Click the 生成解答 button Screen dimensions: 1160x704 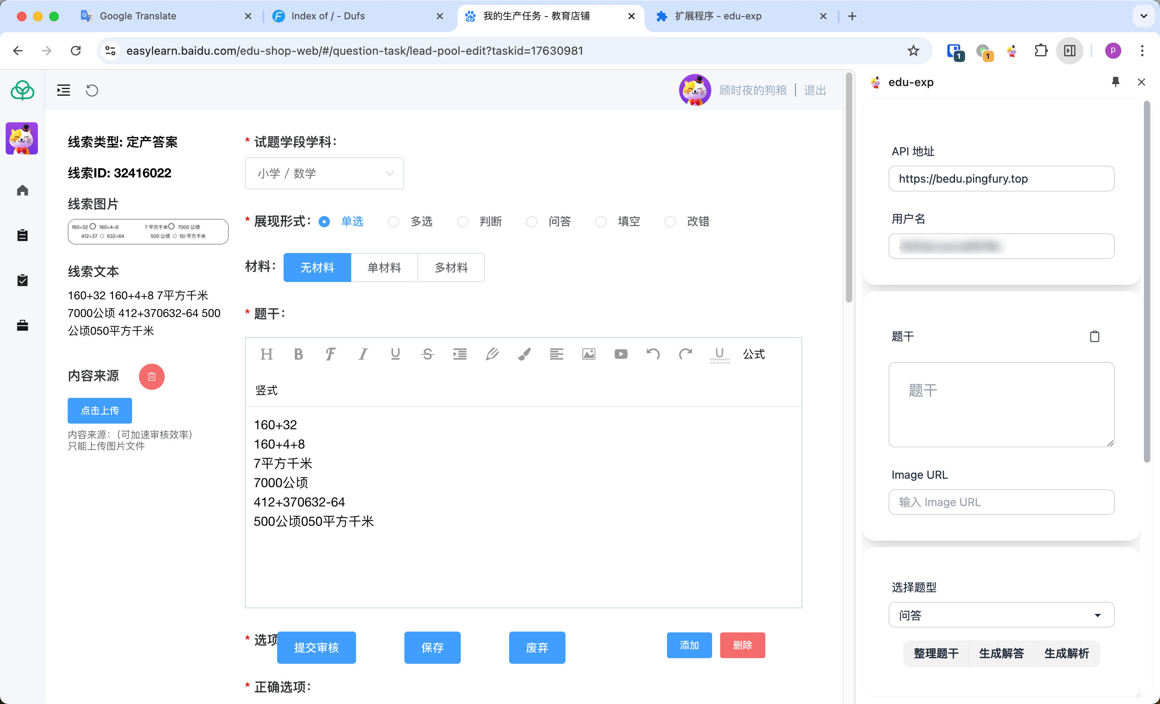coord(1001,653)
